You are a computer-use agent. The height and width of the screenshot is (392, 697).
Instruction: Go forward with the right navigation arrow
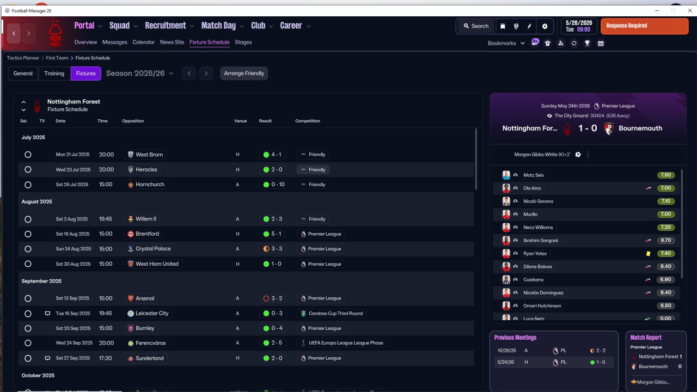point(29,33)
